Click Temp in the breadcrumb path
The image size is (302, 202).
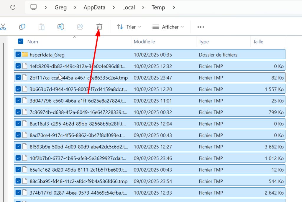click(158, 7)
